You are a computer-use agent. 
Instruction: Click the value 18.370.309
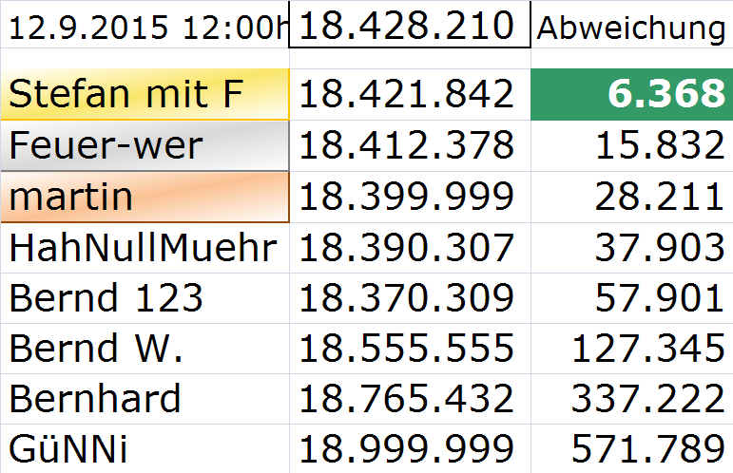click(x=410, y=298)
